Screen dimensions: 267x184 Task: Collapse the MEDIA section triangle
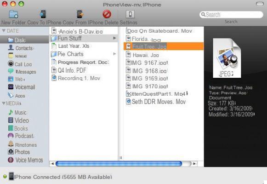(x=4, y=103)
